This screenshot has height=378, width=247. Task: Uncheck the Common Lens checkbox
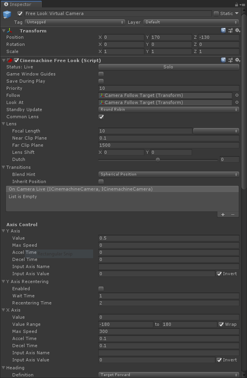click(101, 117)
